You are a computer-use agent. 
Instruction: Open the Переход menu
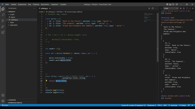tap(36, 4)
